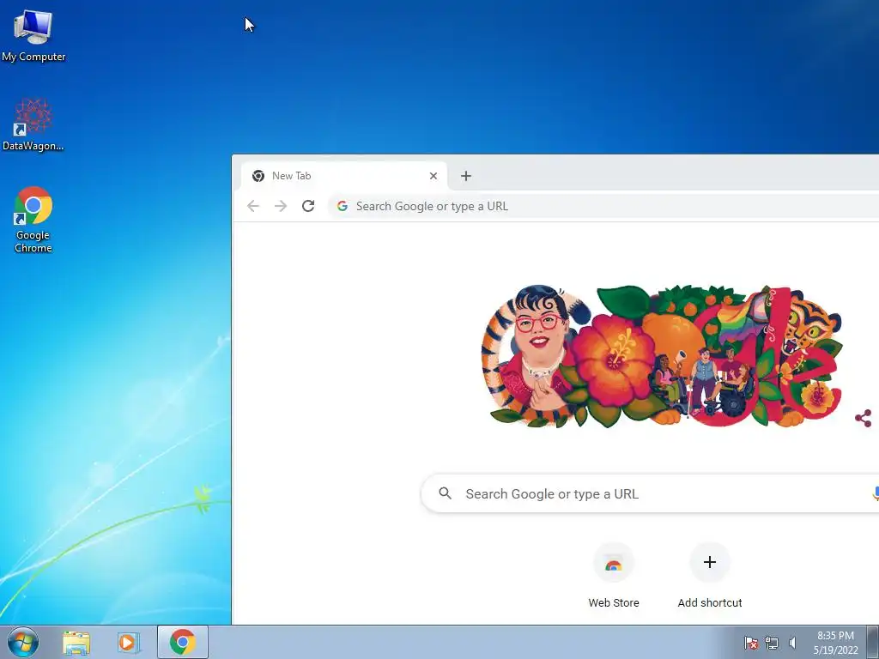Screen dimensions: 879x659
Task: Select the DataWagon desktop shortcut
Action: click(x=33, y=124)
